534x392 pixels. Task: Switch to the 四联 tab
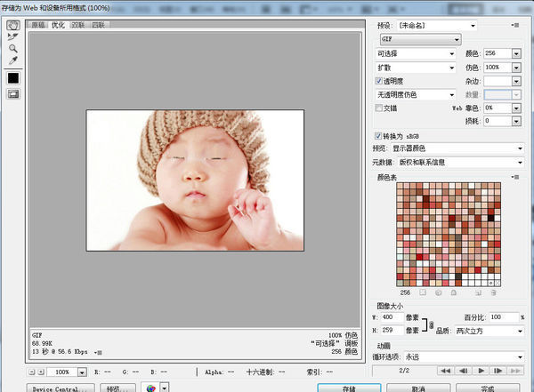tap(101, 26)
